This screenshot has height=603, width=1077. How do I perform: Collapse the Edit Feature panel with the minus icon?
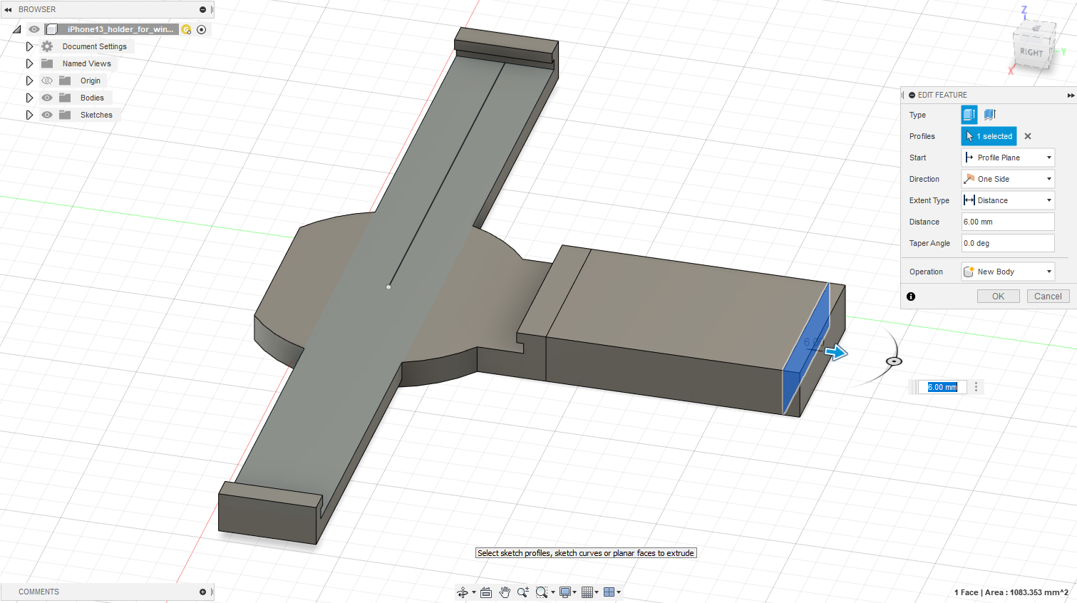912,95
